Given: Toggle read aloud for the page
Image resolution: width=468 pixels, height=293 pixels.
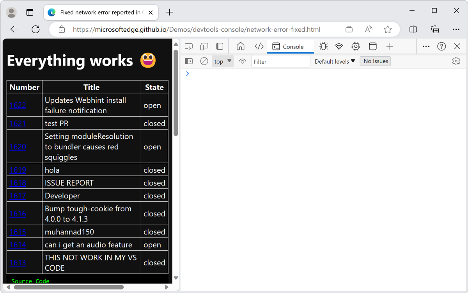Looking at the screenshot, I should 368,29.
